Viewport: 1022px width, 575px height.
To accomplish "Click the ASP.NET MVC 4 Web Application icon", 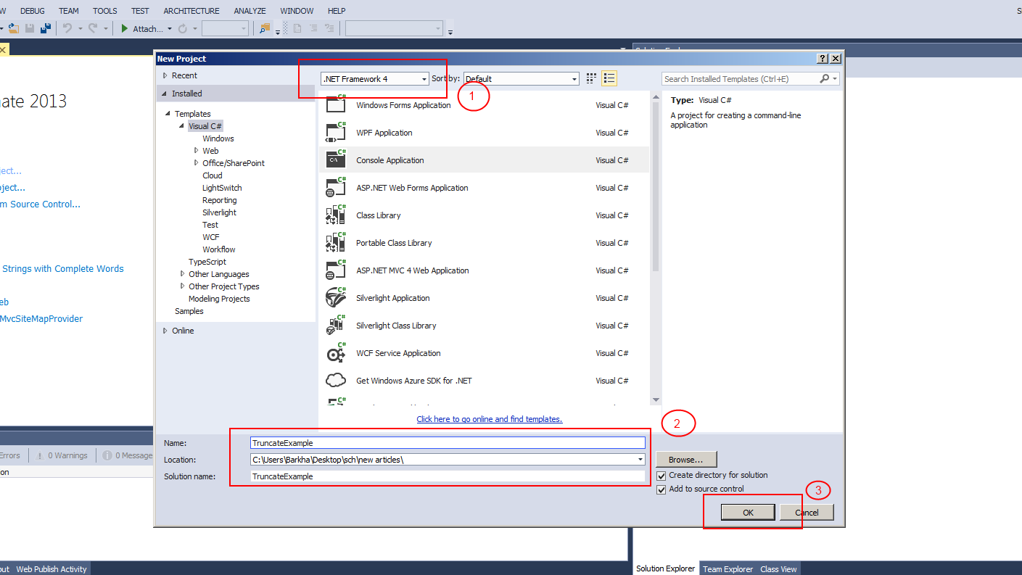I will point(336,270).
